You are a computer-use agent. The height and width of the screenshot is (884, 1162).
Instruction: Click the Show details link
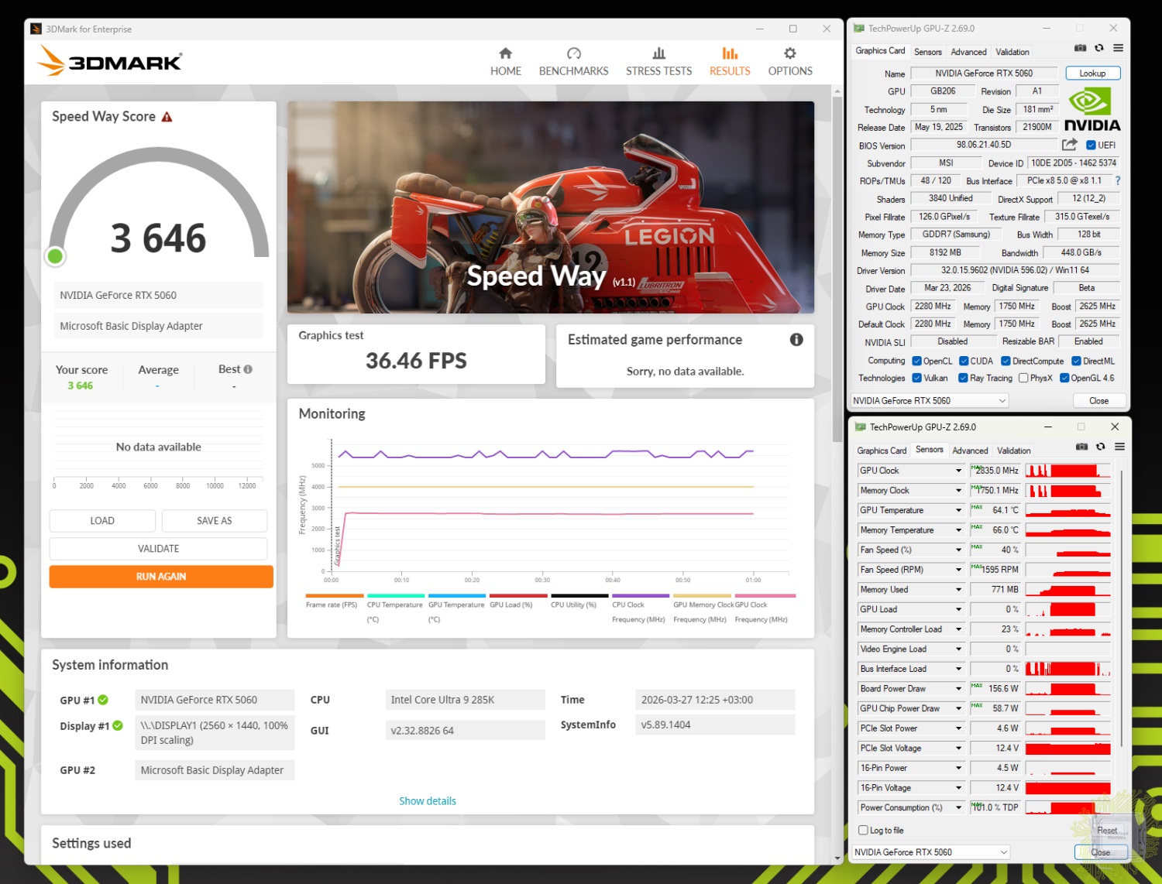428,801
